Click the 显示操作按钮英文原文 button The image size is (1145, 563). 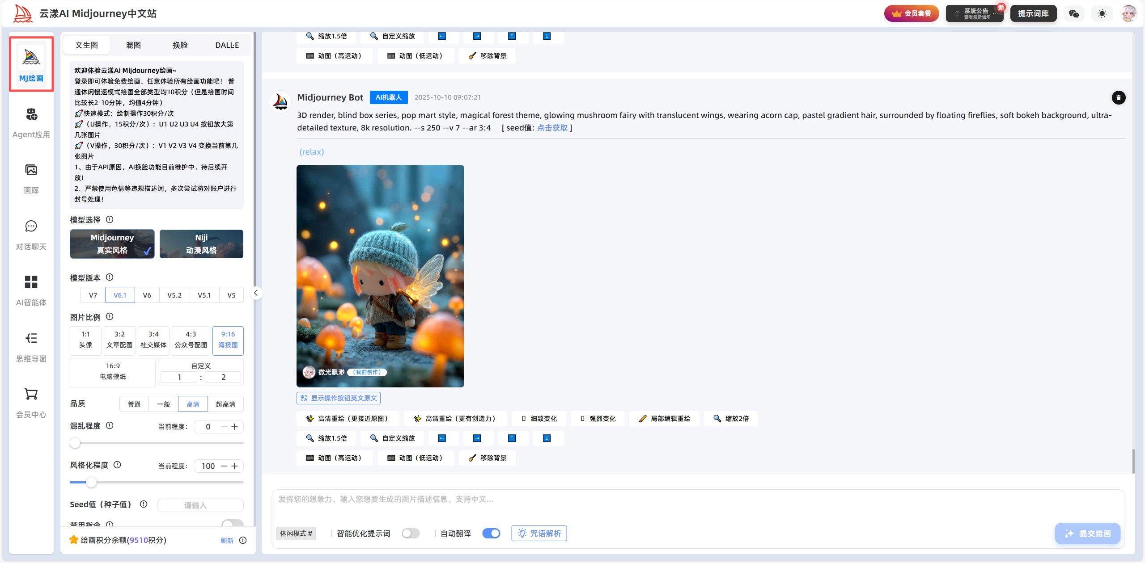(x=339, y=398)
